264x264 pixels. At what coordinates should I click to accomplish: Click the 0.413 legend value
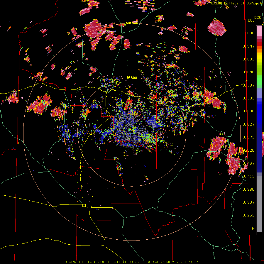pos(248,176)
